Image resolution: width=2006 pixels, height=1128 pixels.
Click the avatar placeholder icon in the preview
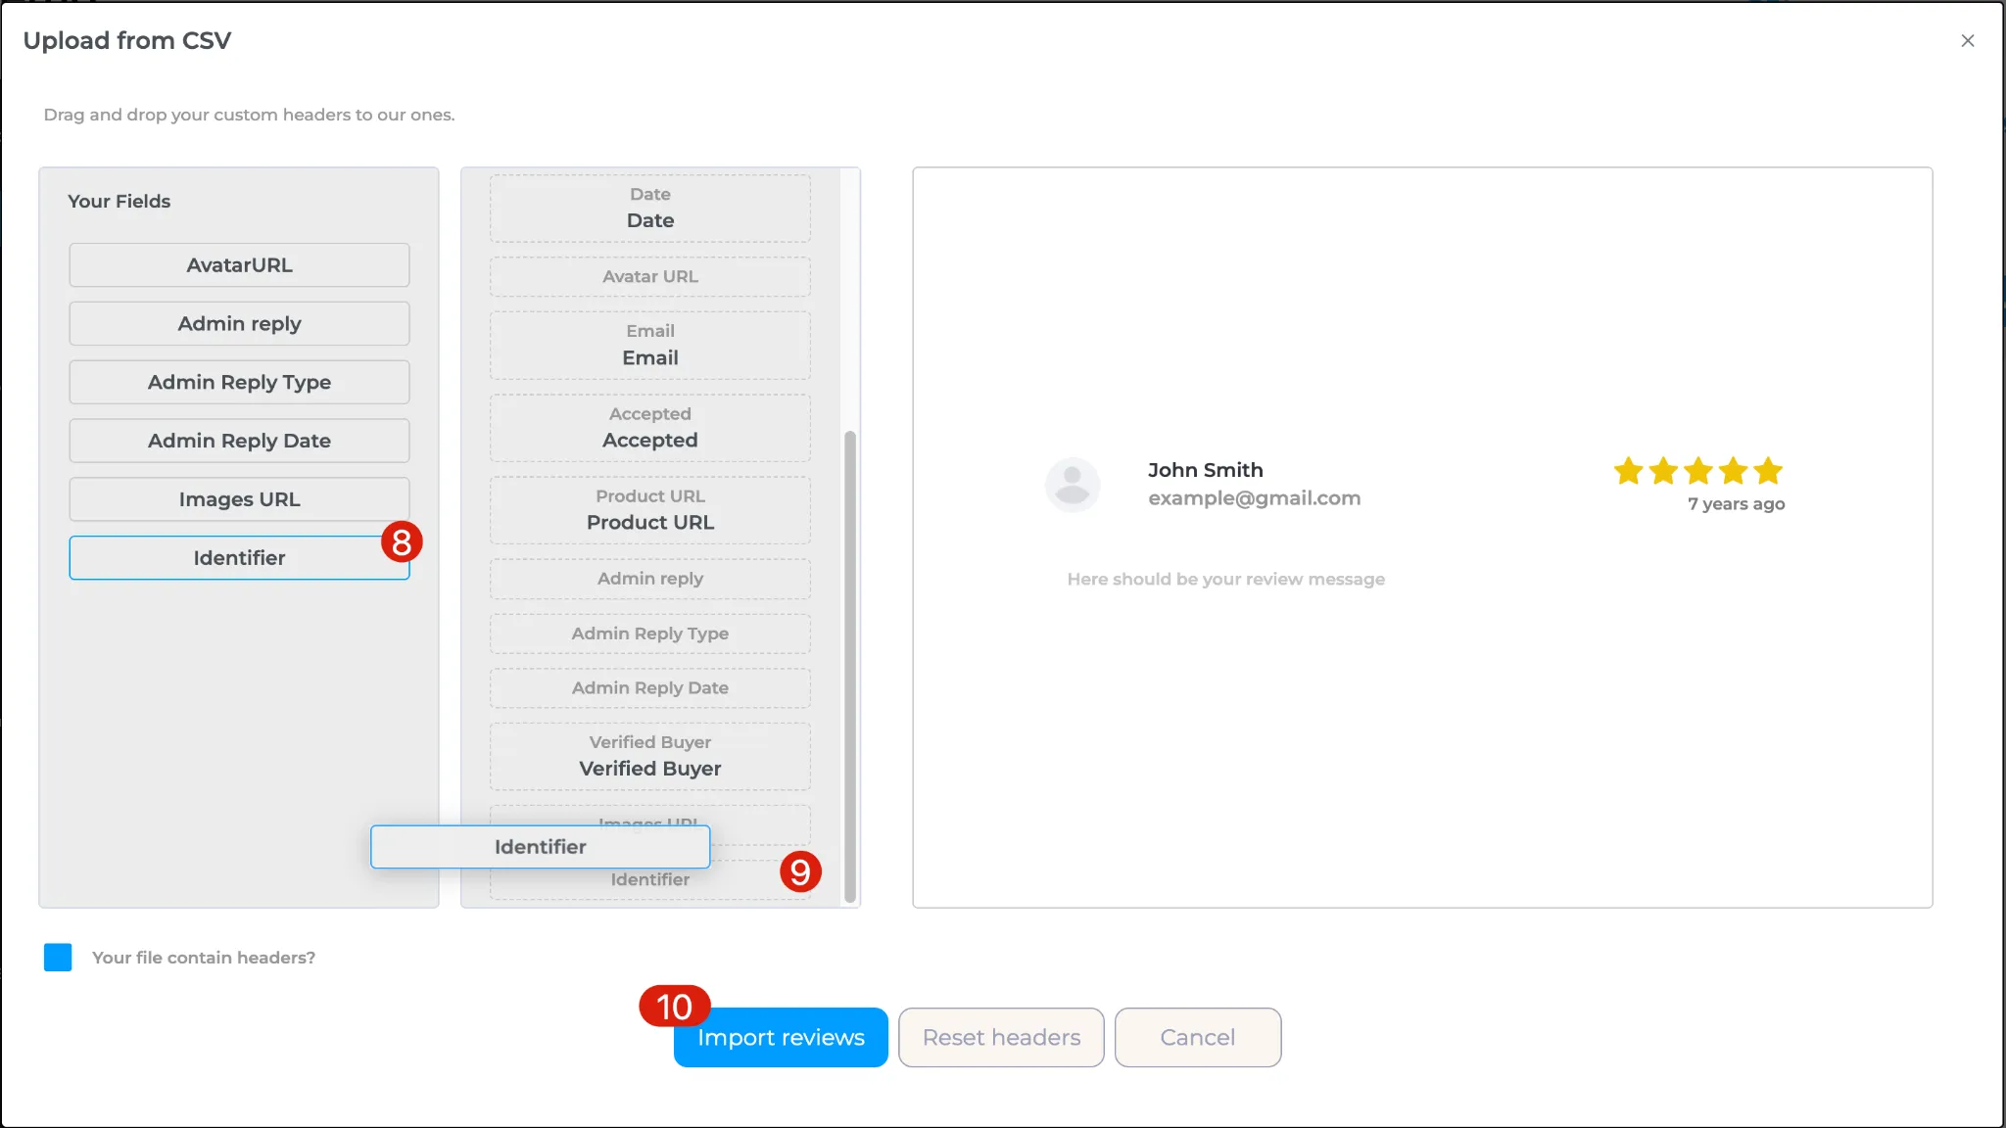(1073, 484)
